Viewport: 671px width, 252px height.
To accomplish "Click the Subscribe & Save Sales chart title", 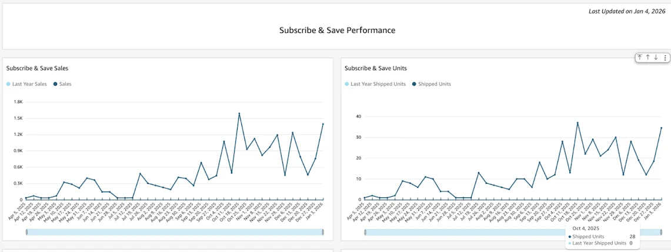I will 37,68.
